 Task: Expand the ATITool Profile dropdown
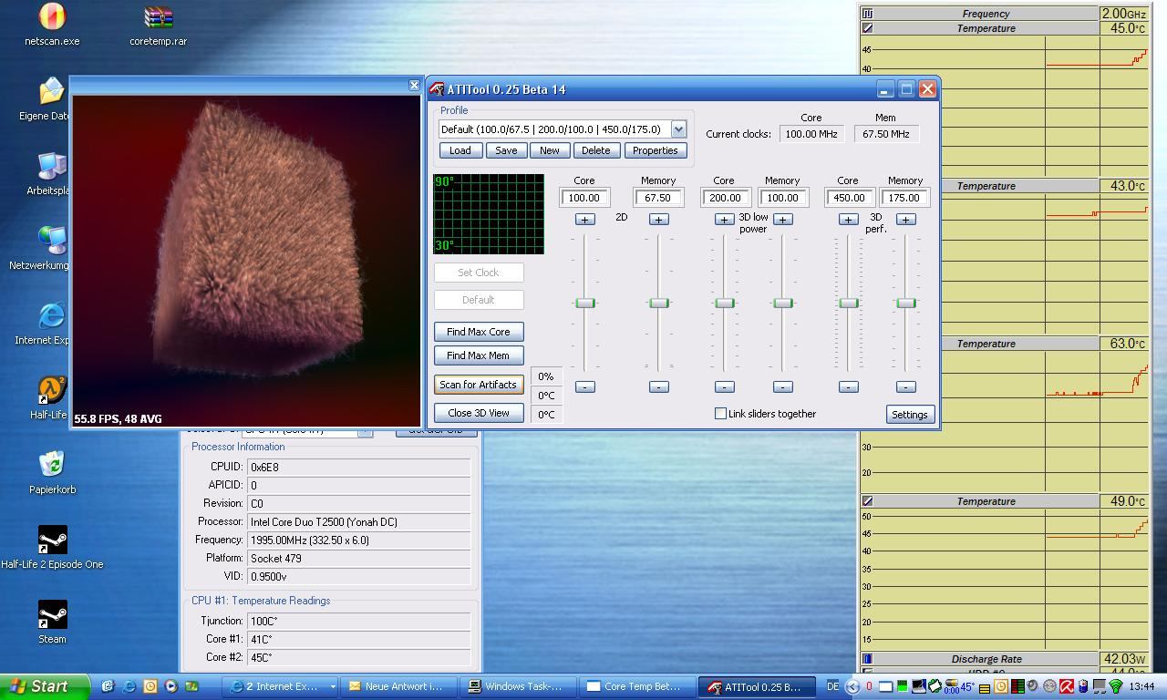(678, 129)
